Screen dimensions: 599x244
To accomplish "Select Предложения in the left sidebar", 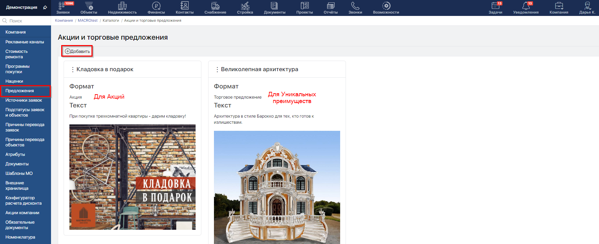I will click(20, 91).
